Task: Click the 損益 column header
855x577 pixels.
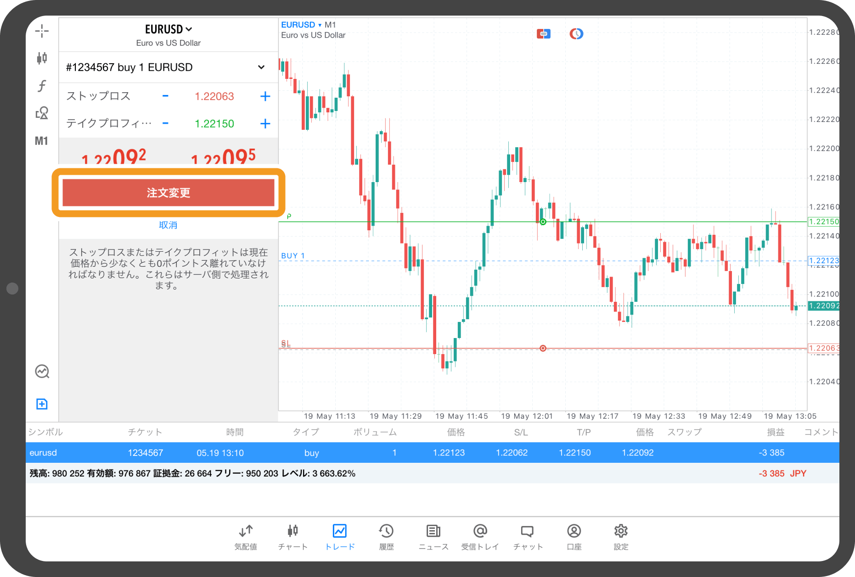Action: pos(776,432)
